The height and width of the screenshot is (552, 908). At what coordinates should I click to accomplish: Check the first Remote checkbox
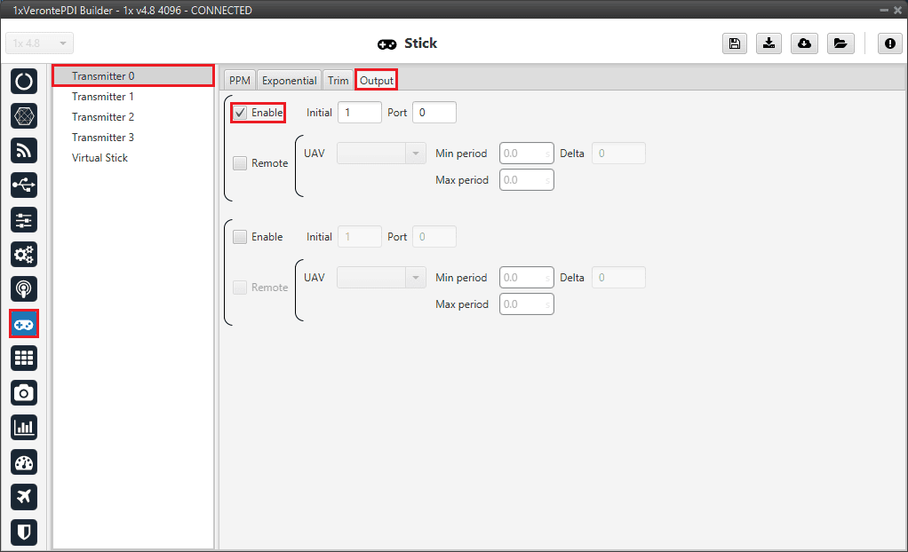240,163
